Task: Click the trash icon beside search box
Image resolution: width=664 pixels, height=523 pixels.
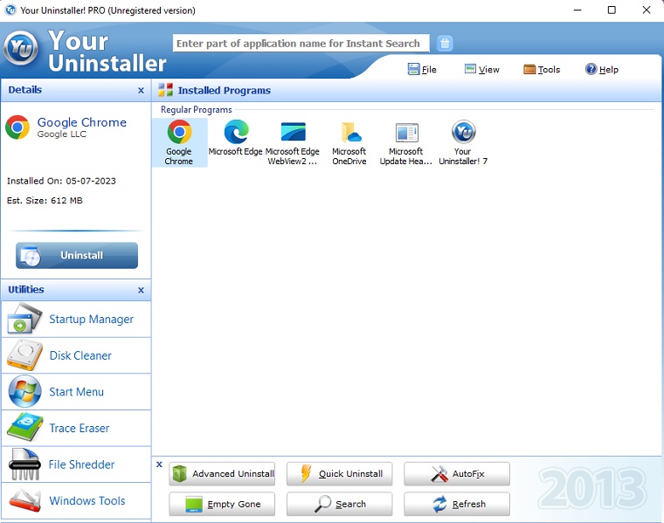Action: pos(445,43)
